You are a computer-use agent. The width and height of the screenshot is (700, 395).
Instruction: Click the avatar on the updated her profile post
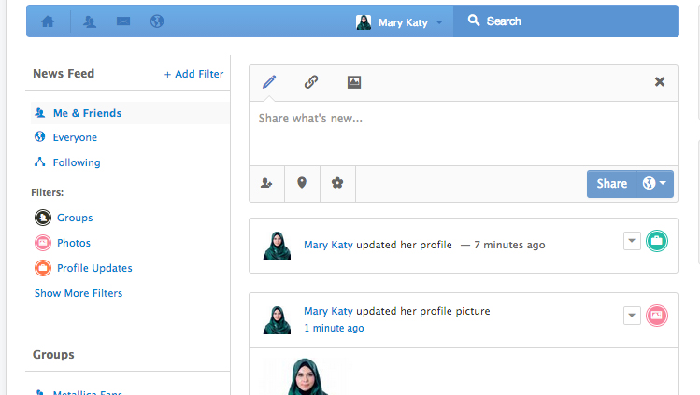coord(277,246)
